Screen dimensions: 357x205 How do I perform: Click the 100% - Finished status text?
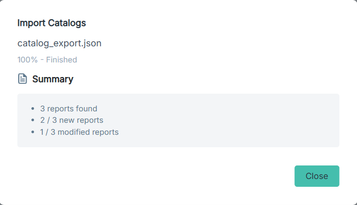[47, 59]
